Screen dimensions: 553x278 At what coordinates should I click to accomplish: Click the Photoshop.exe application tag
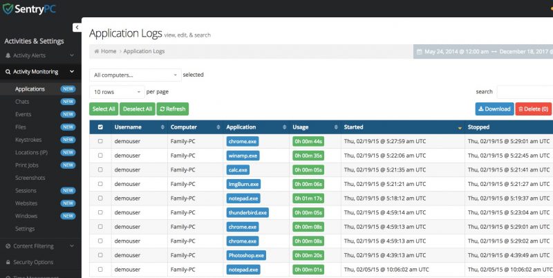point(246,255)
